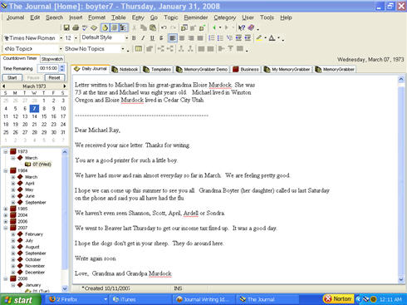
Task: Center-align the text
Action: tap(182, 38)
